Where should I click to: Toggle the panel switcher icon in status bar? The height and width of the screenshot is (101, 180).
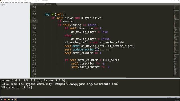pos(1,97)
